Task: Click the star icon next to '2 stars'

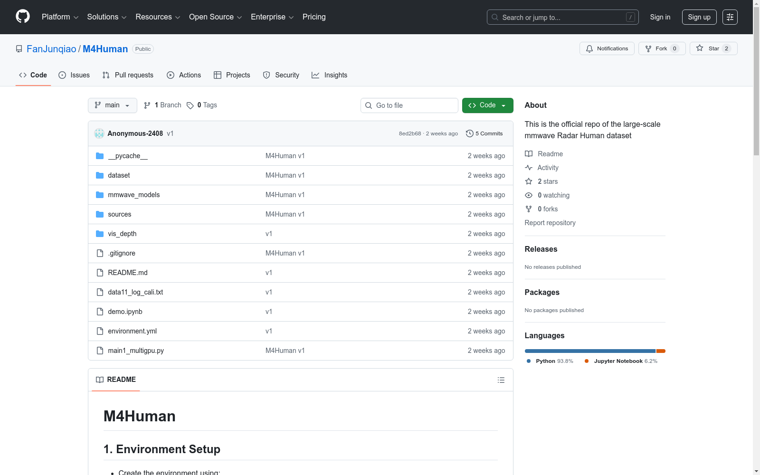Action: pos(529,181)
